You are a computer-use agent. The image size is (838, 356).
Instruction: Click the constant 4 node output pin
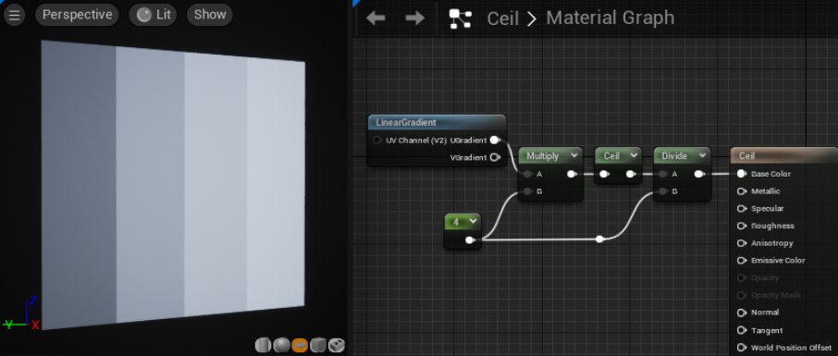click(x=469, y=240)
